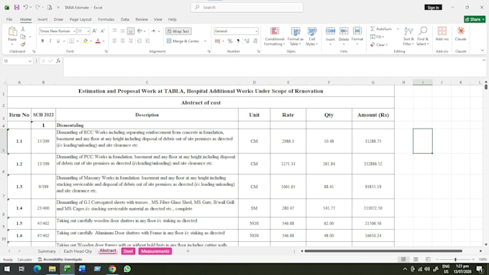Screen dimensions: 489x275
Task: Open WhatsApp from the taskbar
Action: (x=127, y=269)
